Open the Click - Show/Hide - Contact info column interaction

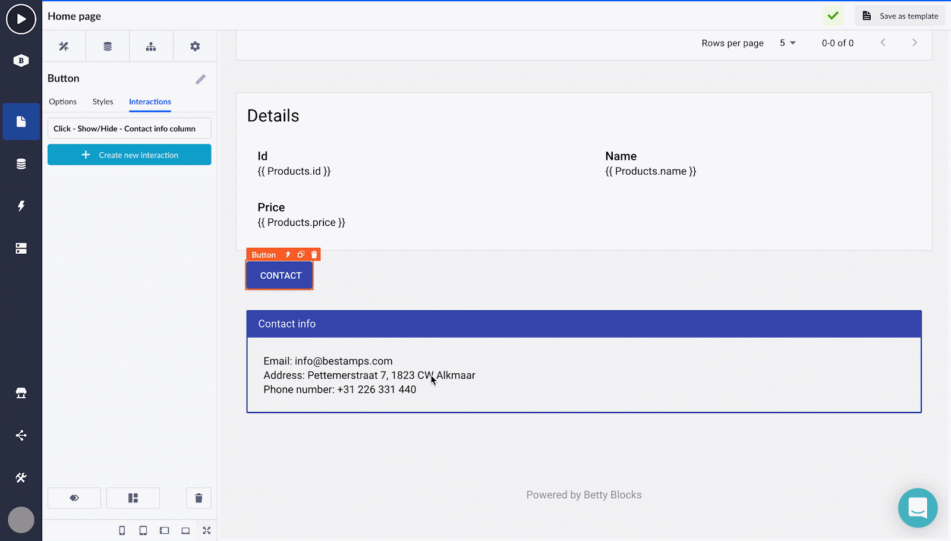pyautogui.click(x=129, y=128)
